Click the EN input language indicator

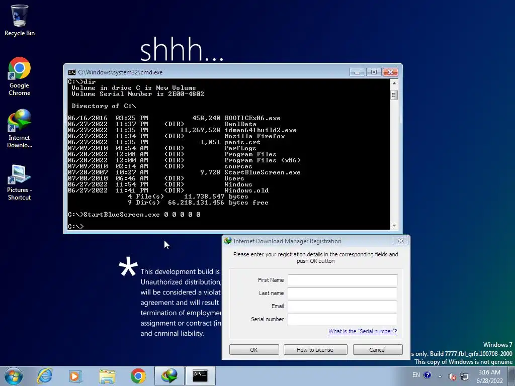click(416, 375)
